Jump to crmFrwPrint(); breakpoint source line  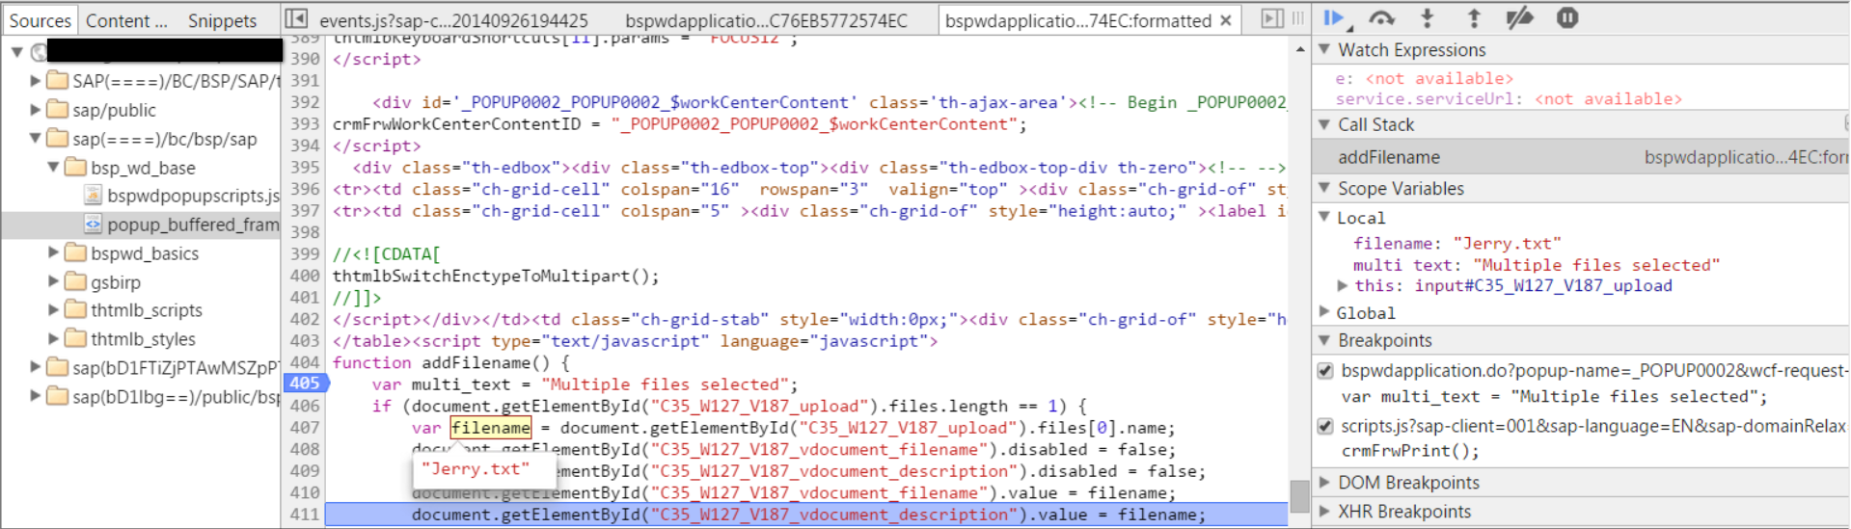(1409, 451)
